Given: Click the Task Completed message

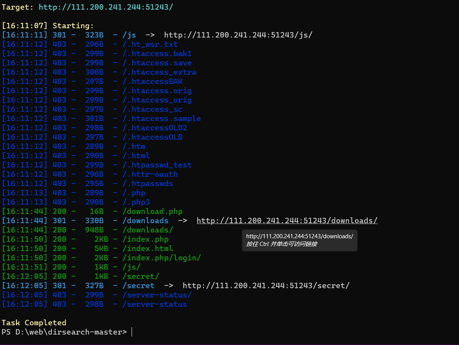Looking at the screenshot, I should 34,323.
